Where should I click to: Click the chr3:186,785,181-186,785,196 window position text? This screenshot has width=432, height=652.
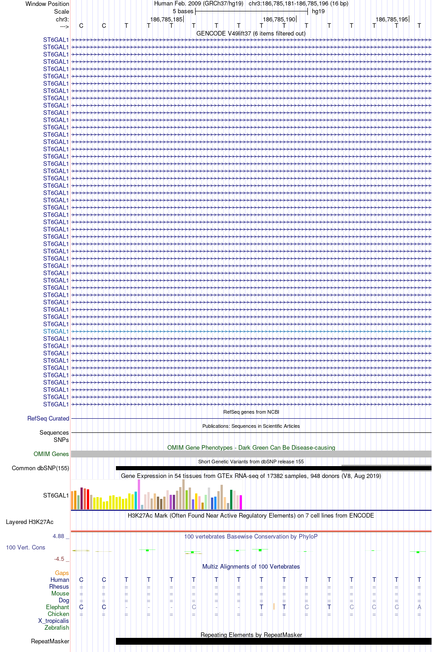[x=298, y=4]
